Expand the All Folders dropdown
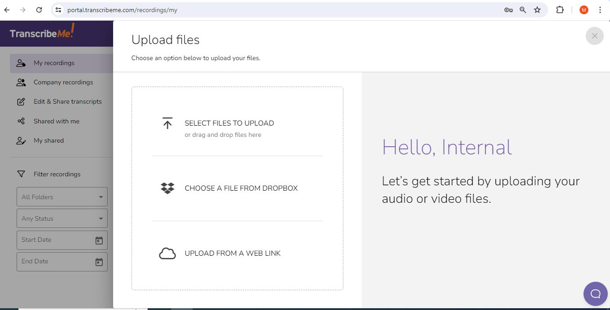This screenshot has width=610, height=310. 62,197
